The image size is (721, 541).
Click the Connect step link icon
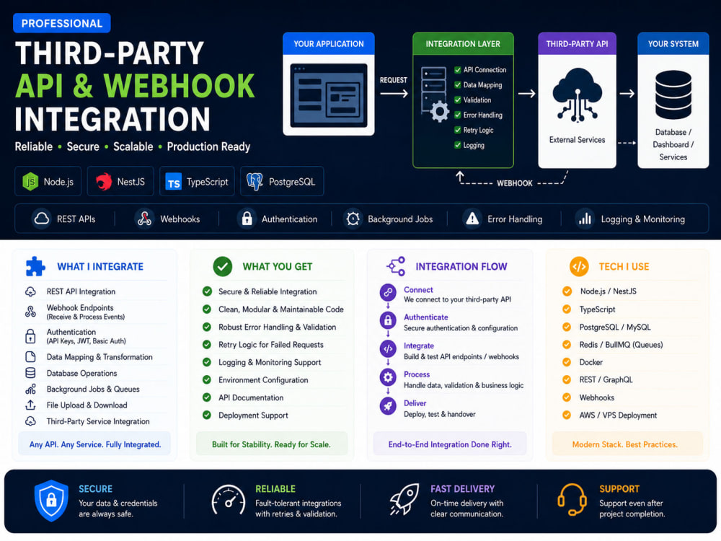388,292
